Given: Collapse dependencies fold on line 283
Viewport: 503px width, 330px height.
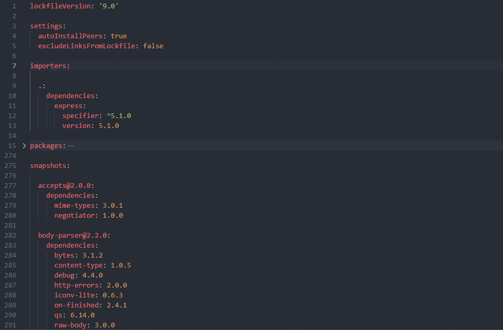Looking at the screenshot, I should 24,246.
